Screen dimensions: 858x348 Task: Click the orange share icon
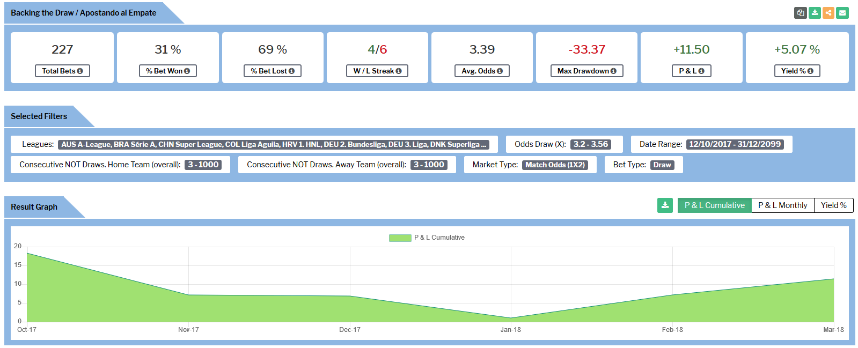[828, 13]
